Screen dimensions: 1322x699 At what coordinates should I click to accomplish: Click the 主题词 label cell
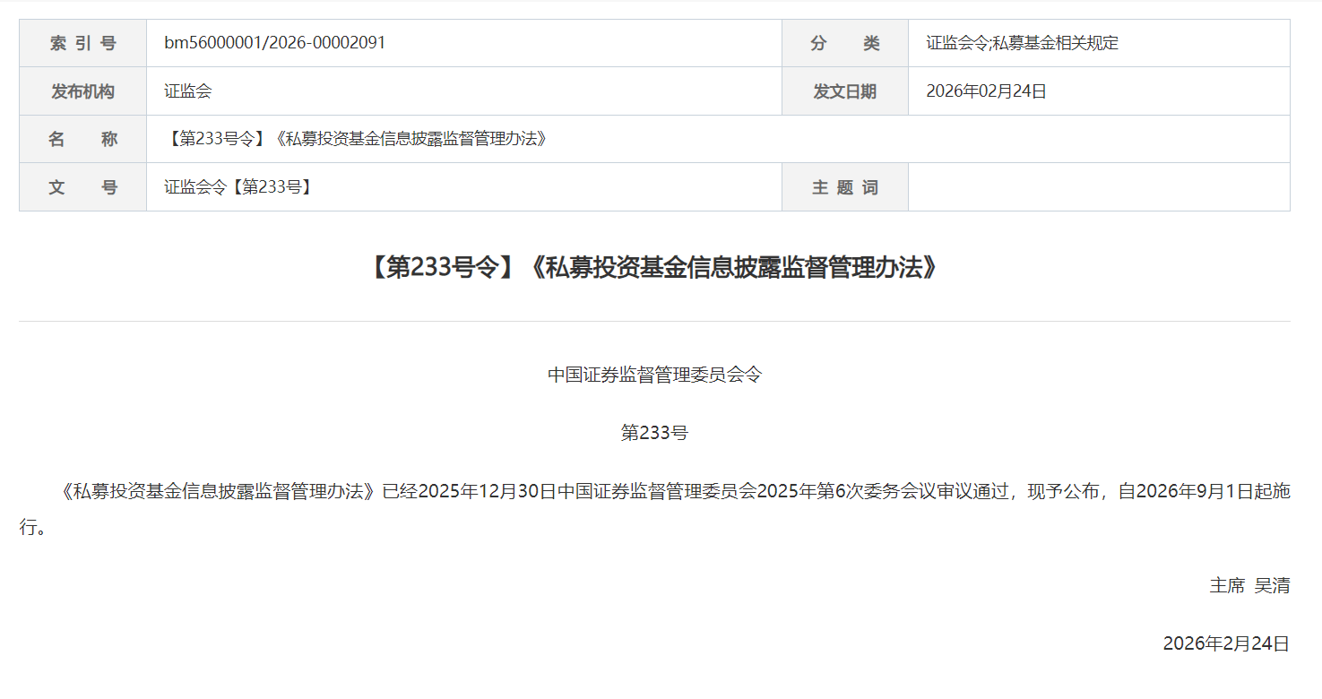845,187
